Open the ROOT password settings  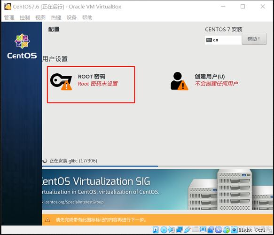(91, 85)
